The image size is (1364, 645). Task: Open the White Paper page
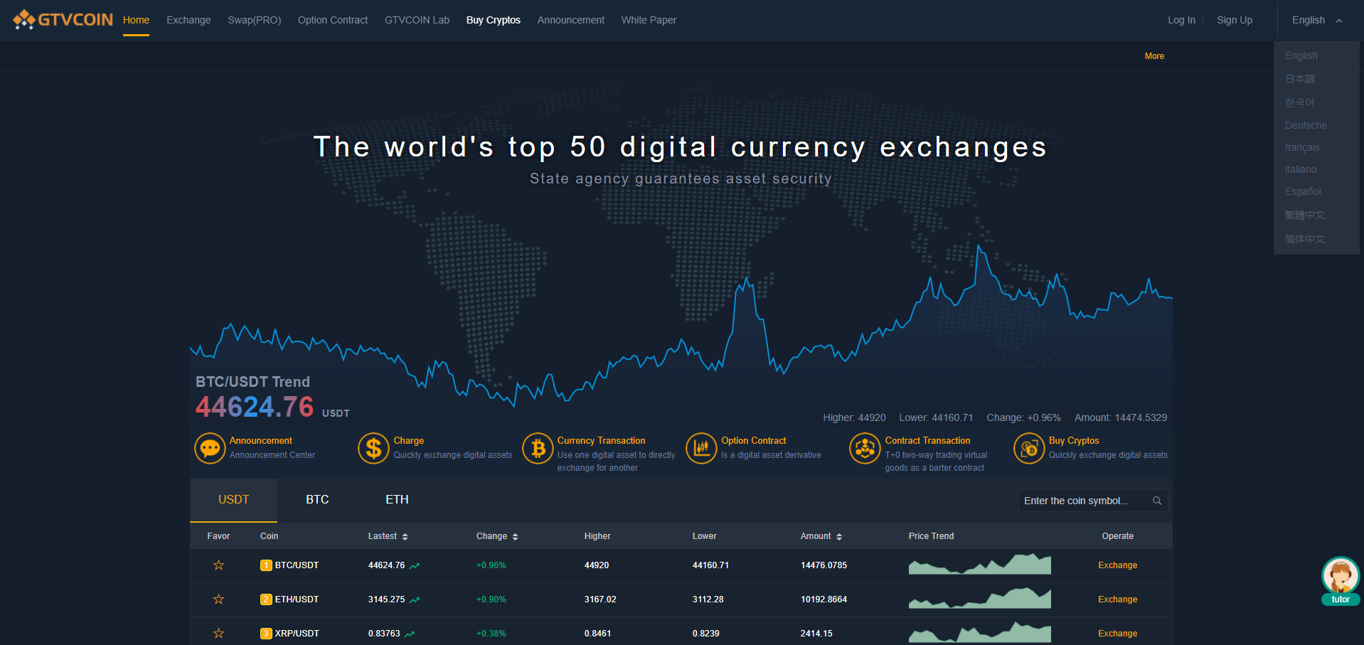point(649,20)
